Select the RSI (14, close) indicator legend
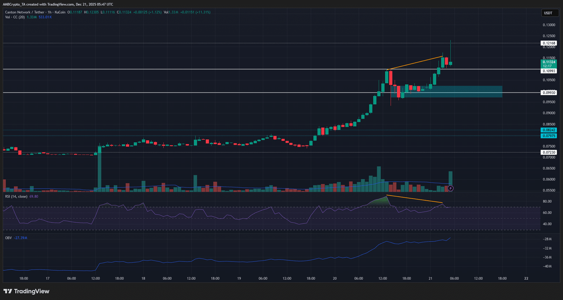This screenshot has width=563, height=300. (x=16, y=196)
